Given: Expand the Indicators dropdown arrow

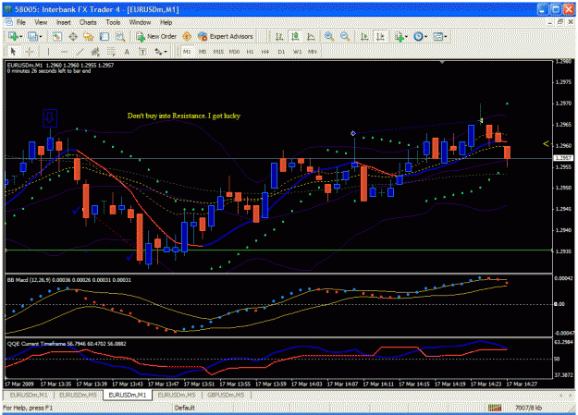Looking at the screenshot, I should pos(406,36).
